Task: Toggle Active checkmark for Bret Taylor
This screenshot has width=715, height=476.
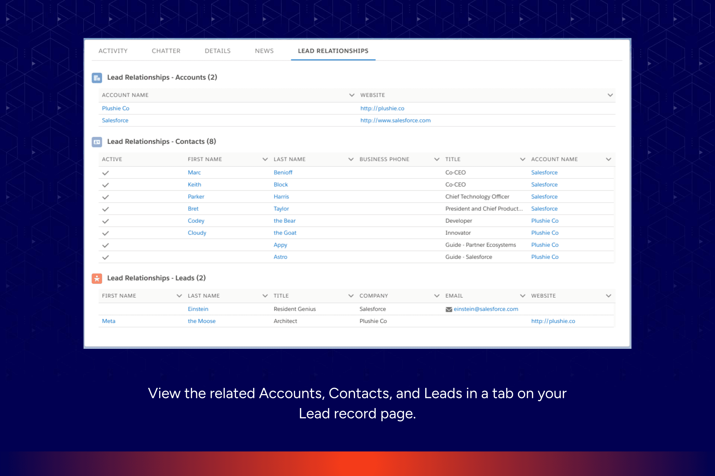Action: click(105, 209)
